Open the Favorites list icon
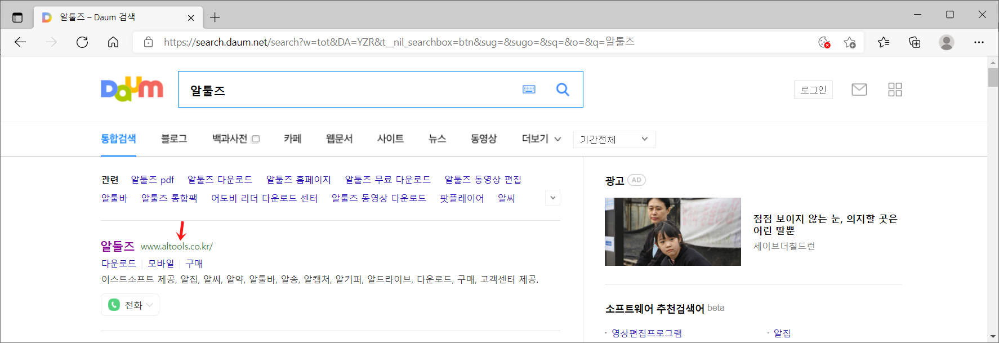999x343 pixels. tap(884, 42)
